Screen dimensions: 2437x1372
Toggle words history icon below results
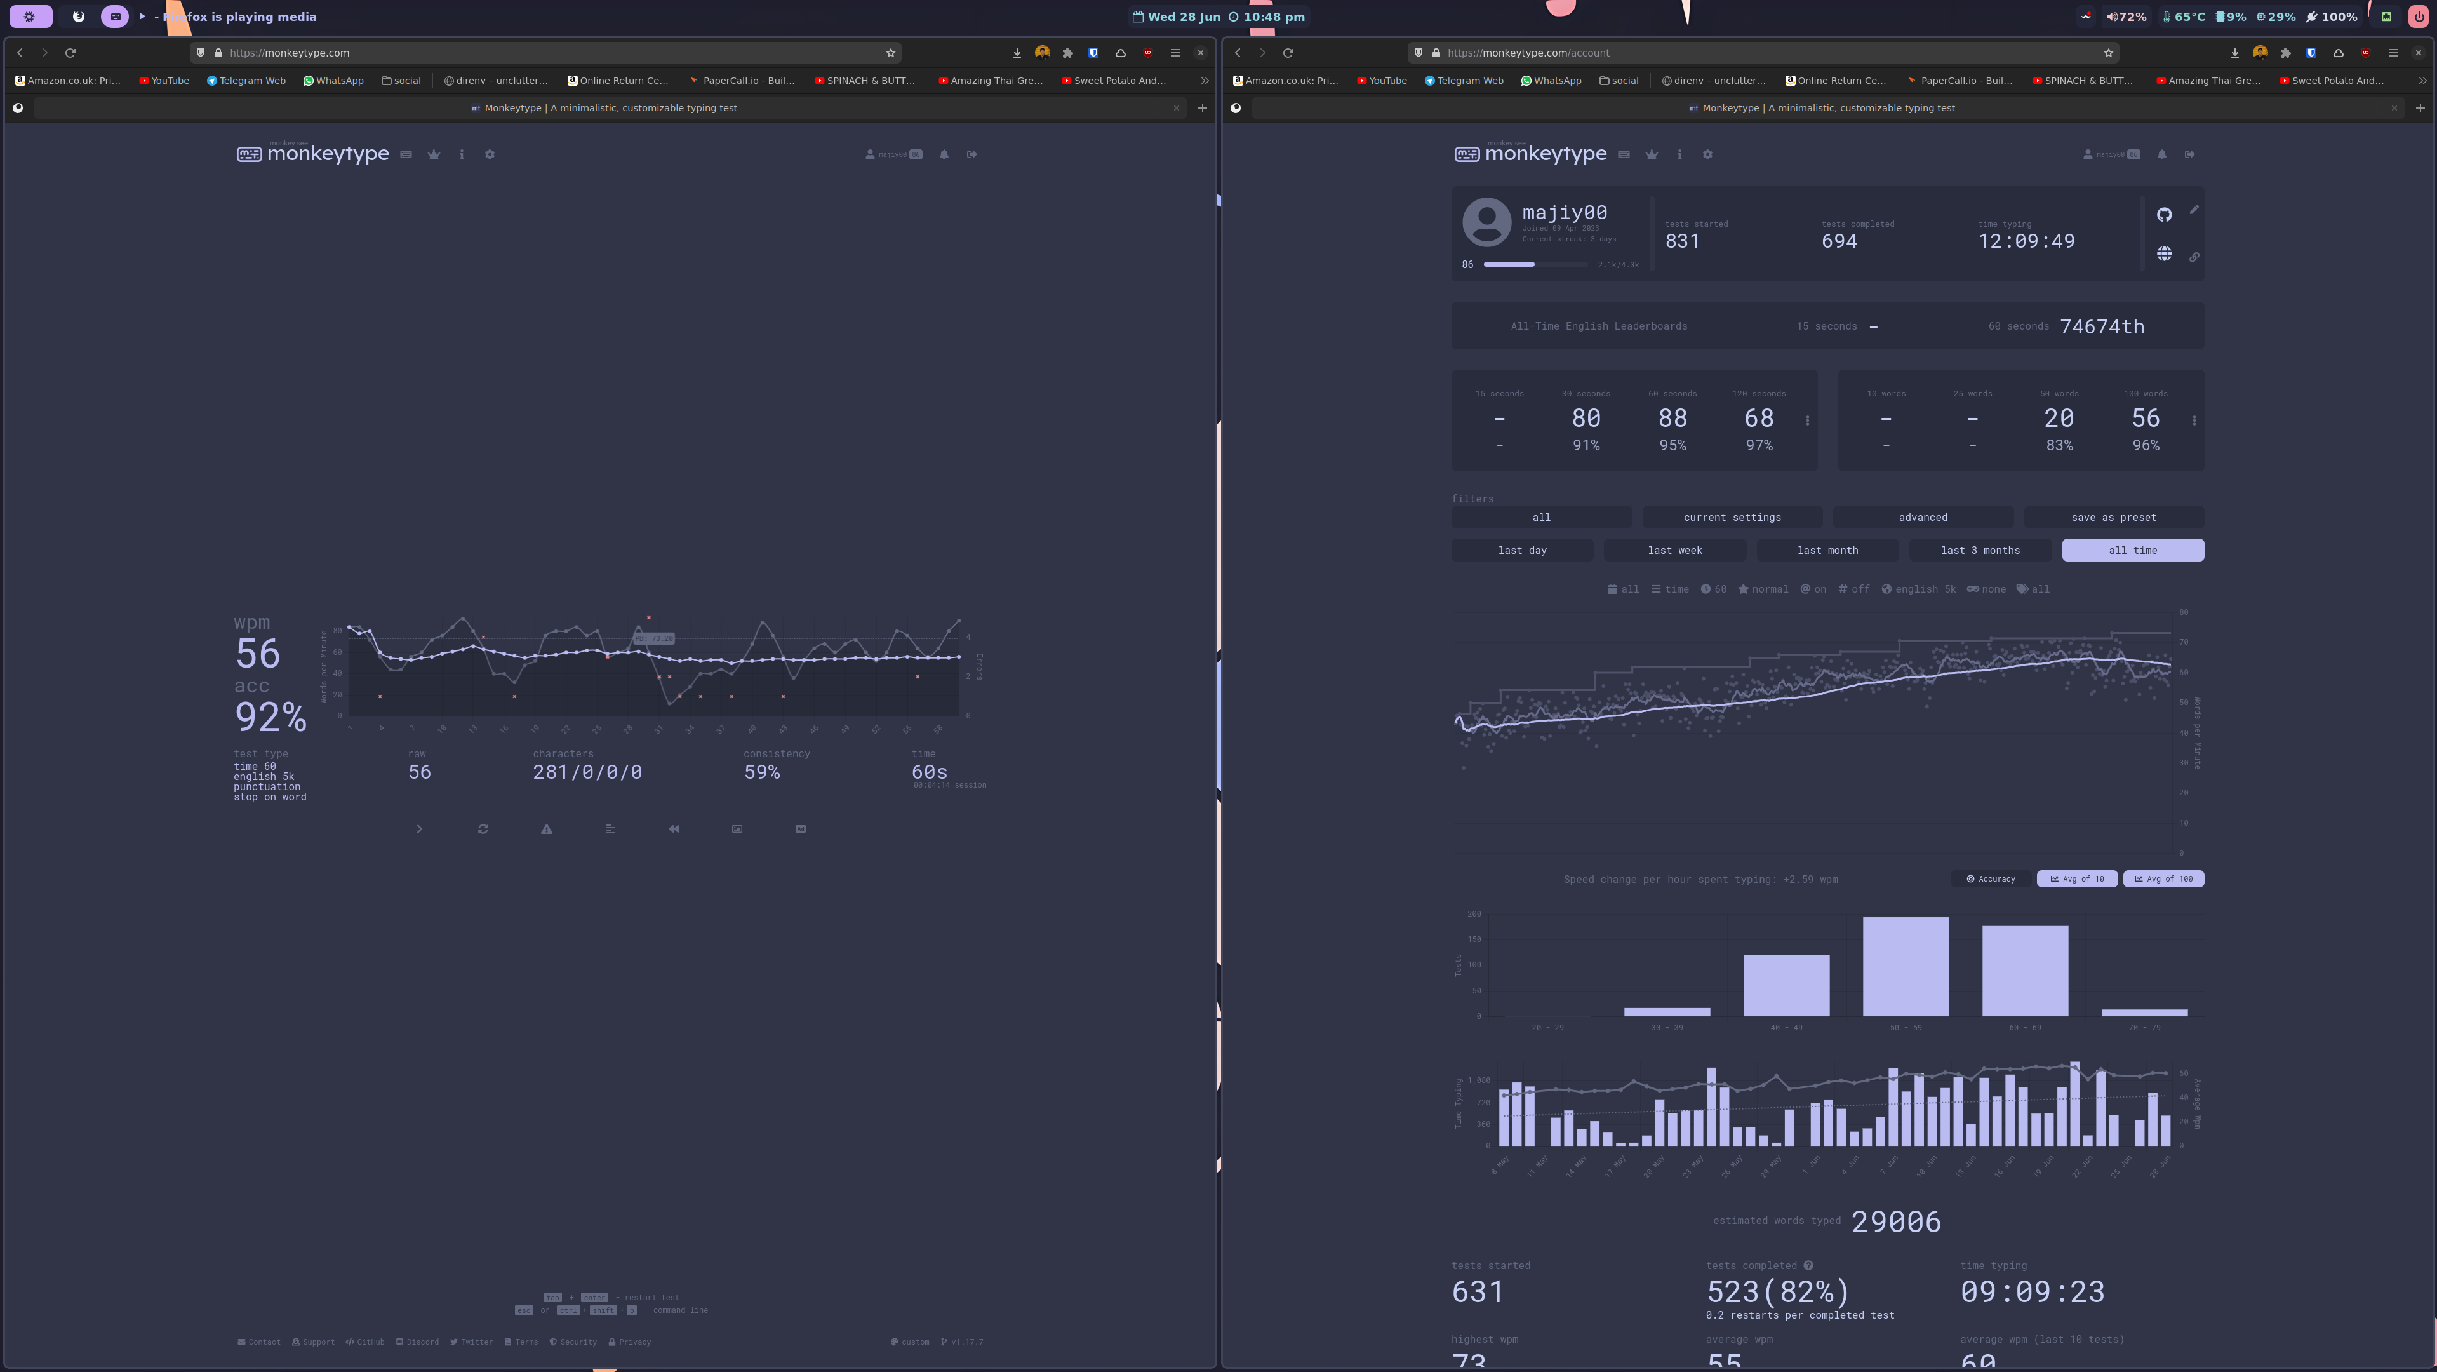point(610,829)
